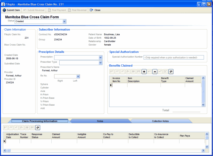Image resolution: width=213 pixels, height=156 pixels.
Task: Click the date of birth 1932-09-25
Action: click(110, 38)
